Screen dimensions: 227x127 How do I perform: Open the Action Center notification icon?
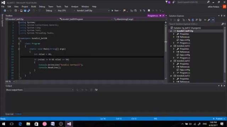point(222,124)
